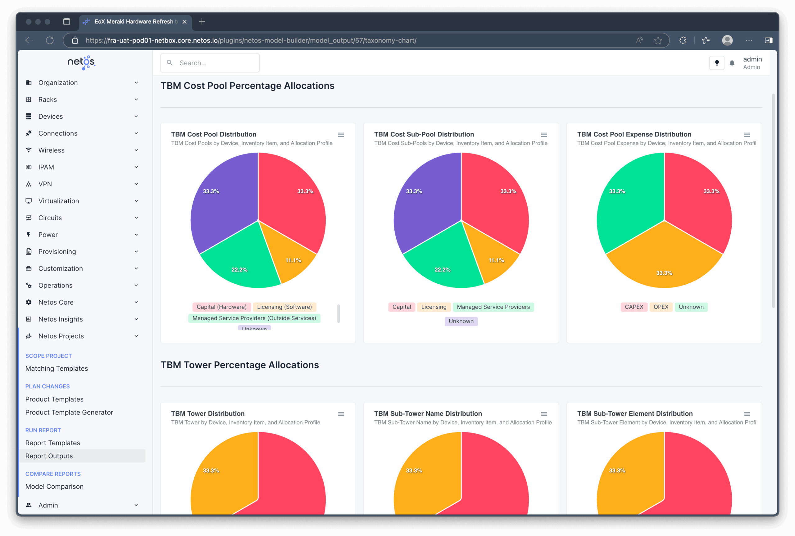Open Report Outputs link
Image resolution: width=795 pixels, height=536 pixels.
[49, 456]
